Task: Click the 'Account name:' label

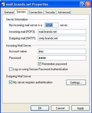Action: 18,51
